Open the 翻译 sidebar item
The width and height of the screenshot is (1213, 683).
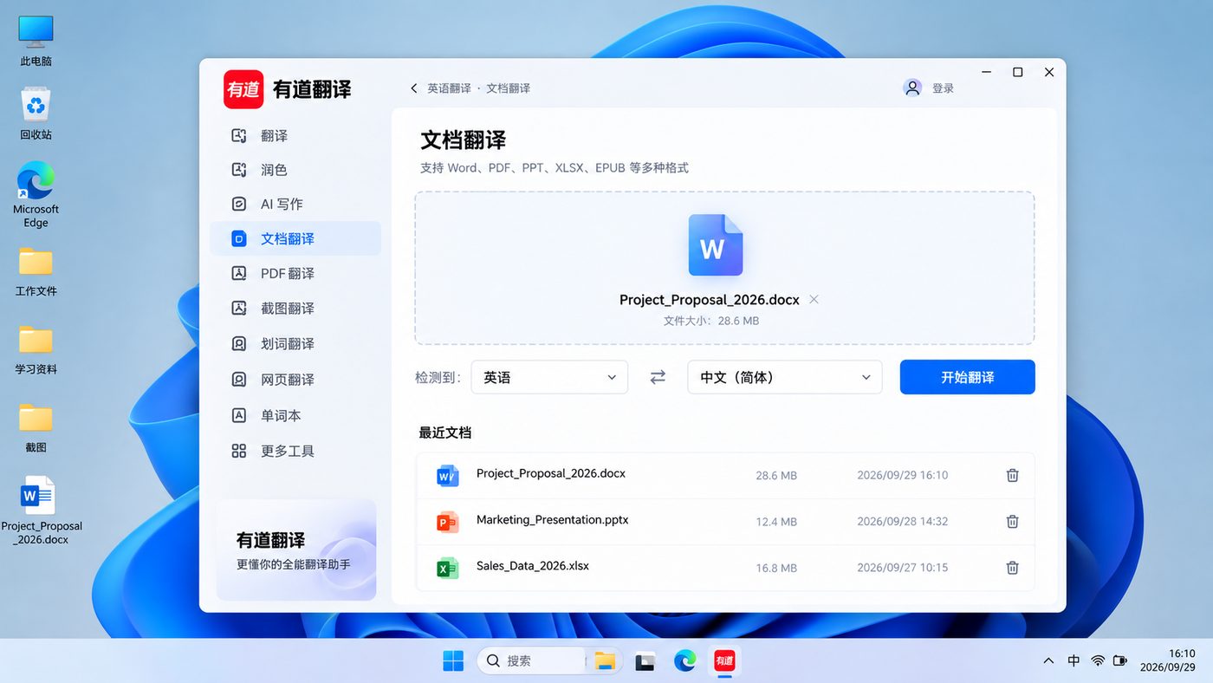(x=295, y=136)
